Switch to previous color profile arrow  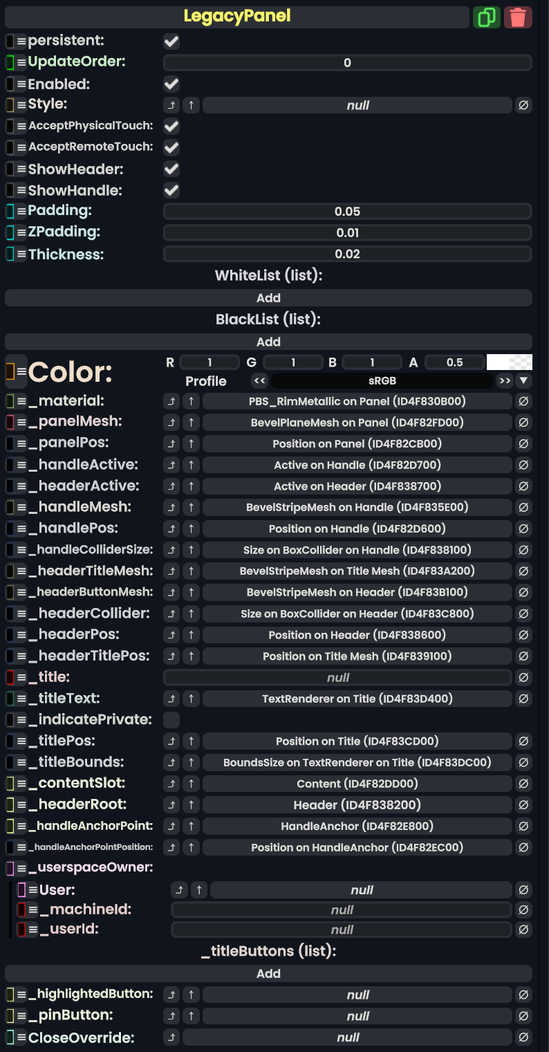pos(260,381)
